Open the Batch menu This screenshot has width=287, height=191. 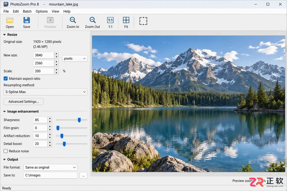click(x=27, y=11)
